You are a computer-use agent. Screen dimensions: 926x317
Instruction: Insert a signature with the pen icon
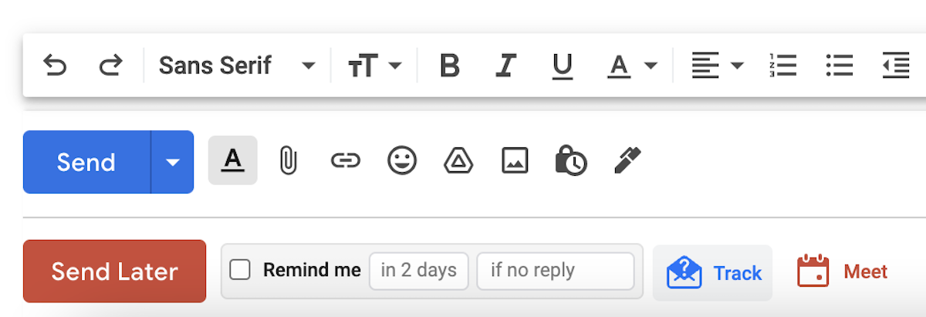627,160
